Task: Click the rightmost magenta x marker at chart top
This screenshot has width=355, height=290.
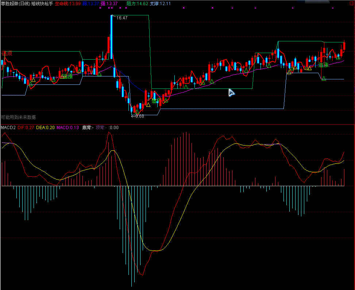Action: tap(332, 8)
